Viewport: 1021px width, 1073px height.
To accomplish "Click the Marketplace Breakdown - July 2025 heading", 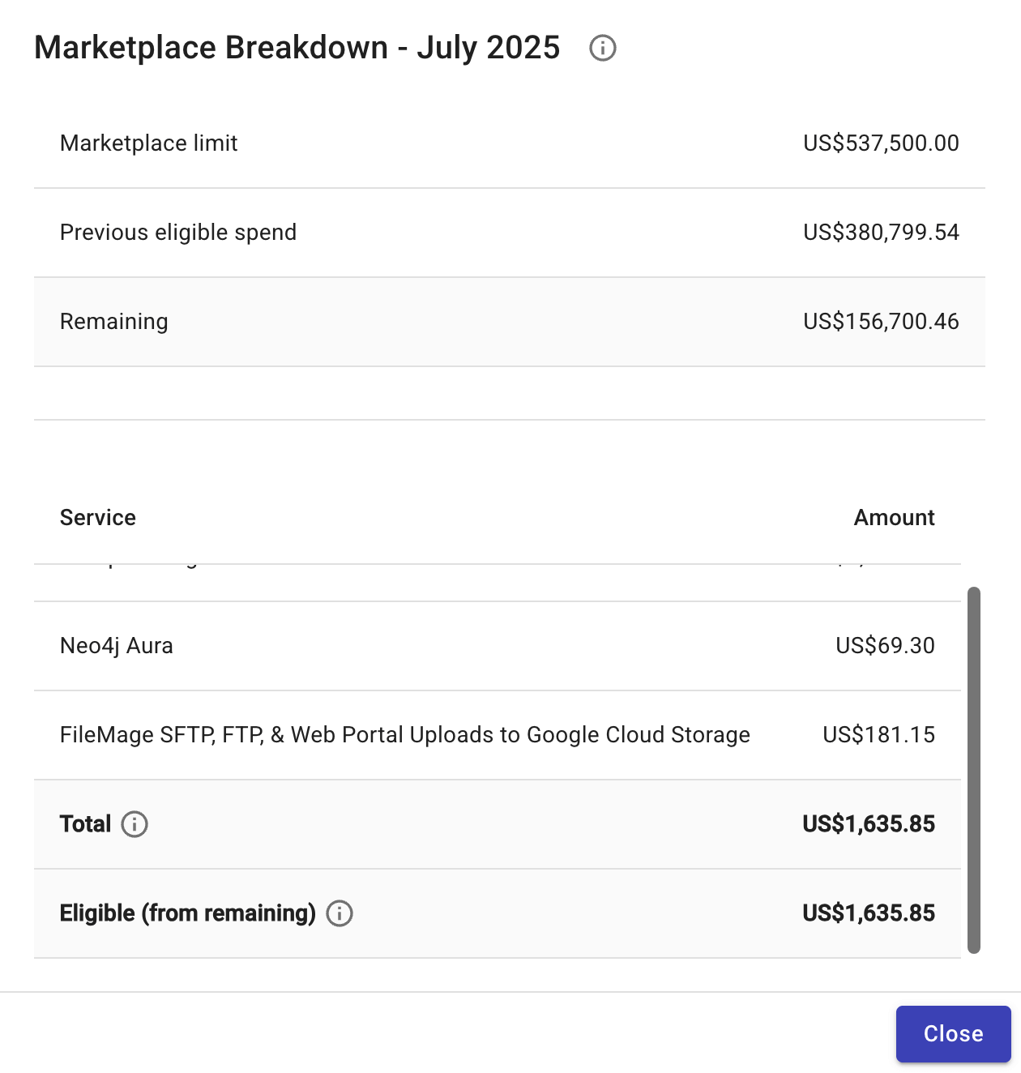I will tap(297, 48).
